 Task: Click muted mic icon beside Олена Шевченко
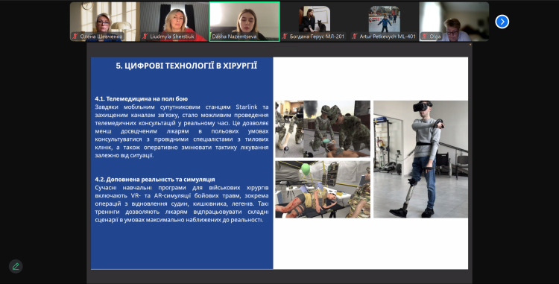point(75,36)
